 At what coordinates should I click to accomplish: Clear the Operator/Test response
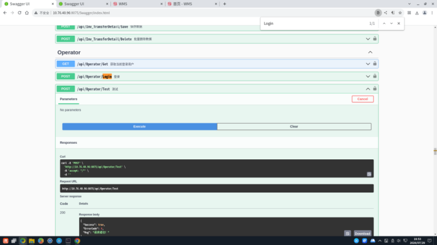294,126
